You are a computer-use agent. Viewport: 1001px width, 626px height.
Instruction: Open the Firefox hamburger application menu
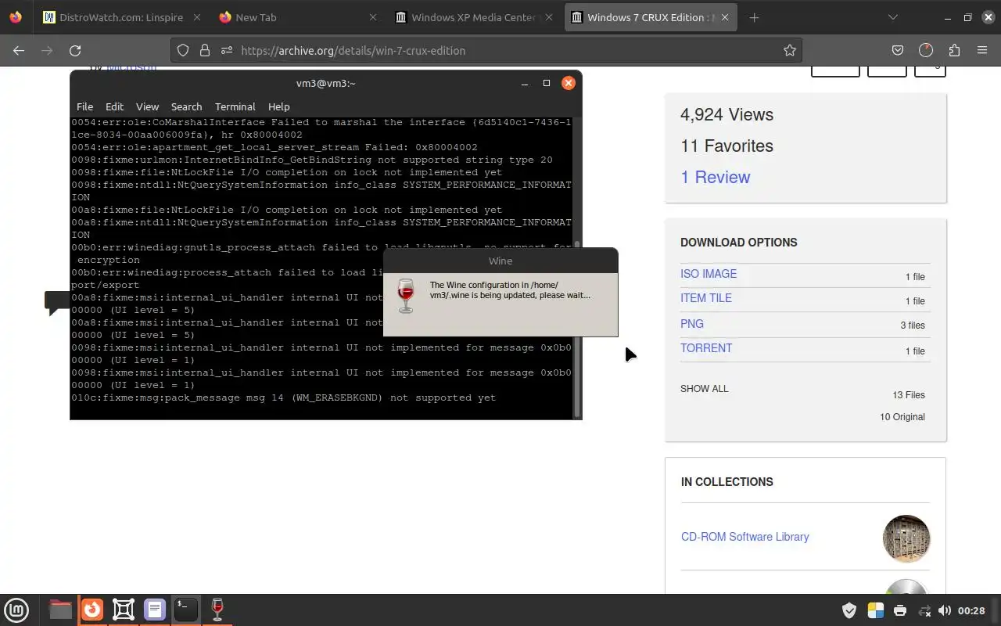tap(982, 50)
